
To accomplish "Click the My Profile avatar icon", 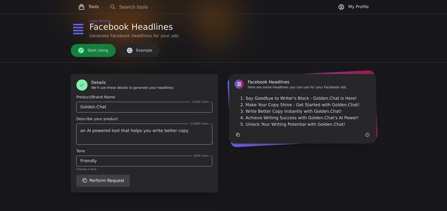I will pyautogui.click(x=341, y=7).
